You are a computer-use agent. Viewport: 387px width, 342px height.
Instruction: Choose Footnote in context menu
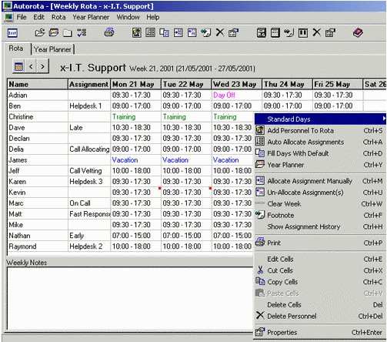pos(319,215)
